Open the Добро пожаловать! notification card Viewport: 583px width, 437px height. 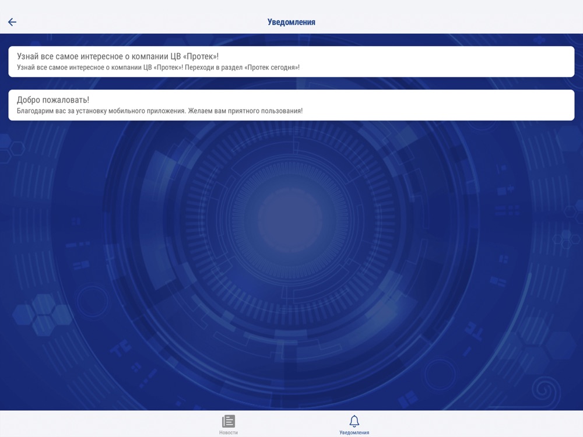[291, 105]
